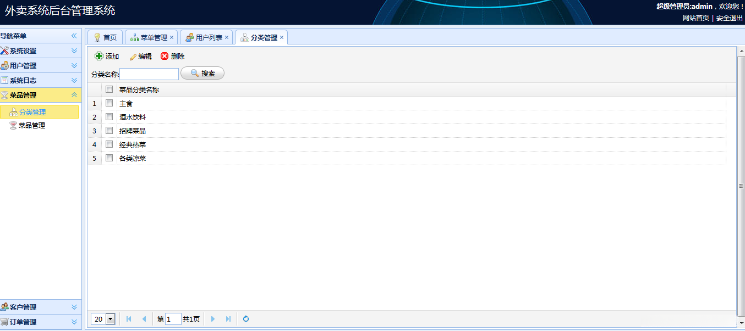Click the page number input field
The height and width of the screenshot is (331, 745).
click(173, 319)
